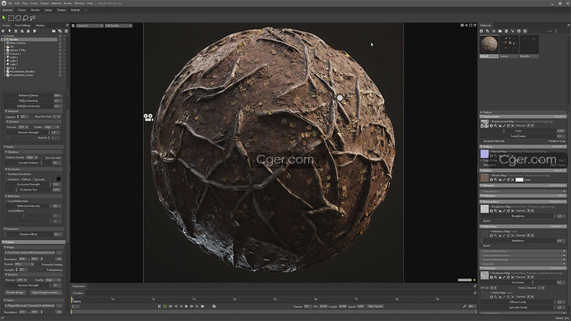This screenshot has height=321, width=571.
Task: Delete the selected material
Action: (x=506, y=31)
